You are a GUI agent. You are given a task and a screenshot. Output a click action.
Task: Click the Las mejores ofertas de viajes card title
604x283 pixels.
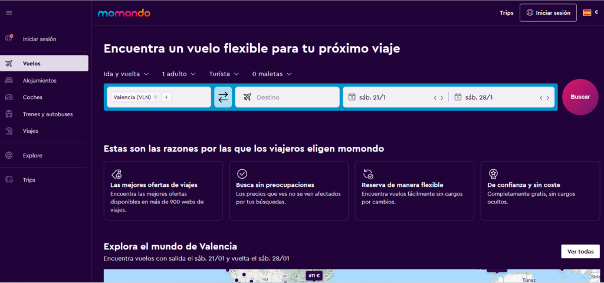154,185
